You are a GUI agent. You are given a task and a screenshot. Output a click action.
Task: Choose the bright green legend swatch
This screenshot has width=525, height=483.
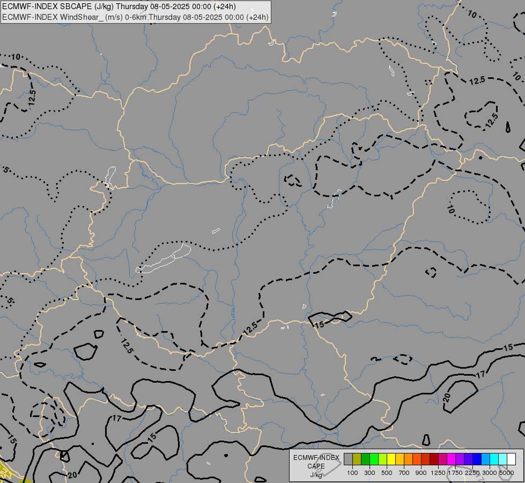click(374, 459)
